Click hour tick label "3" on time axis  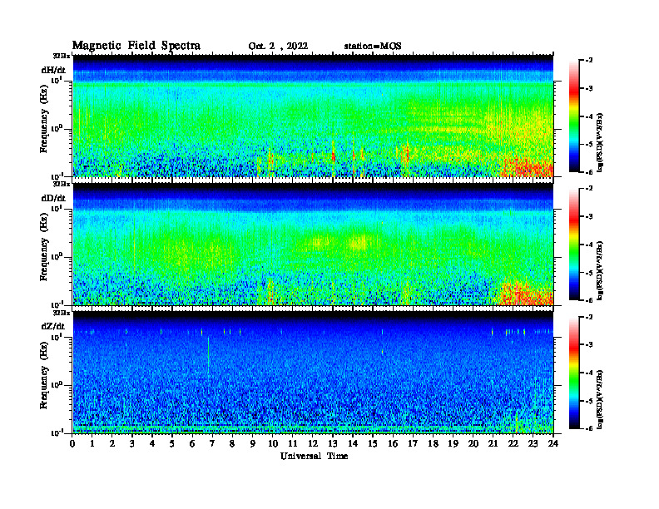point(132,444)
